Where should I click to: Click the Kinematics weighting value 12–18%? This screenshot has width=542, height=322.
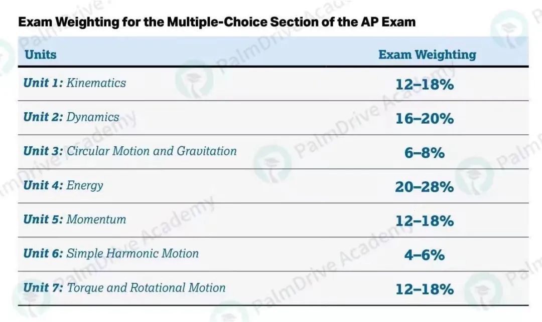425,84
